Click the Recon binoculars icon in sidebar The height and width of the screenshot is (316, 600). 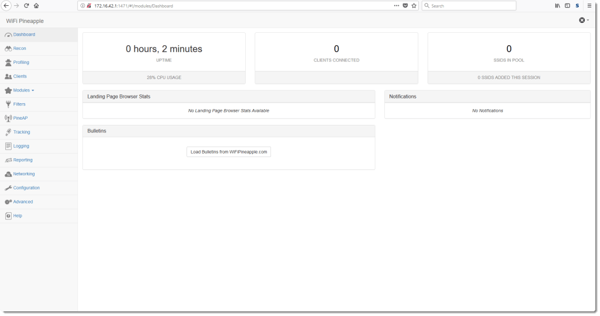point(8,49)
